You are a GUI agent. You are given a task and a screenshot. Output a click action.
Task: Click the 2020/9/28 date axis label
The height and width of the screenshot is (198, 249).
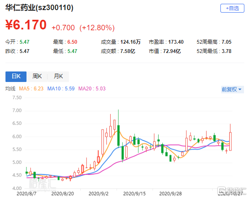pos(170,193)
